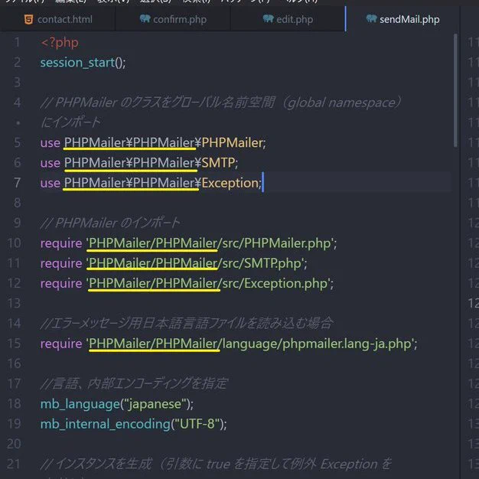Click 'src/PHPMailer.php' path on line 10
The height and width of the screenshot is (479, 479).
pyautogui.click(x=277, y=243)
